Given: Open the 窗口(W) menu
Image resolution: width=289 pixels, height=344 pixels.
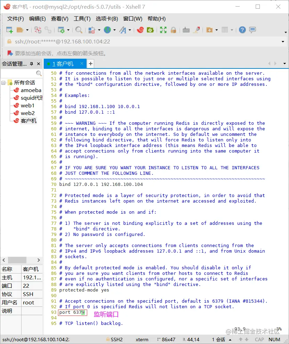Looking at the screenshot, I should point(133,19).
